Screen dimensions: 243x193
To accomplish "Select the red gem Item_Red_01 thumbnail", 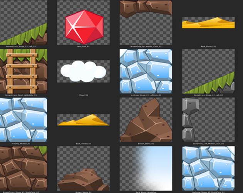I will pyautogui.click(x=83, y=22).
